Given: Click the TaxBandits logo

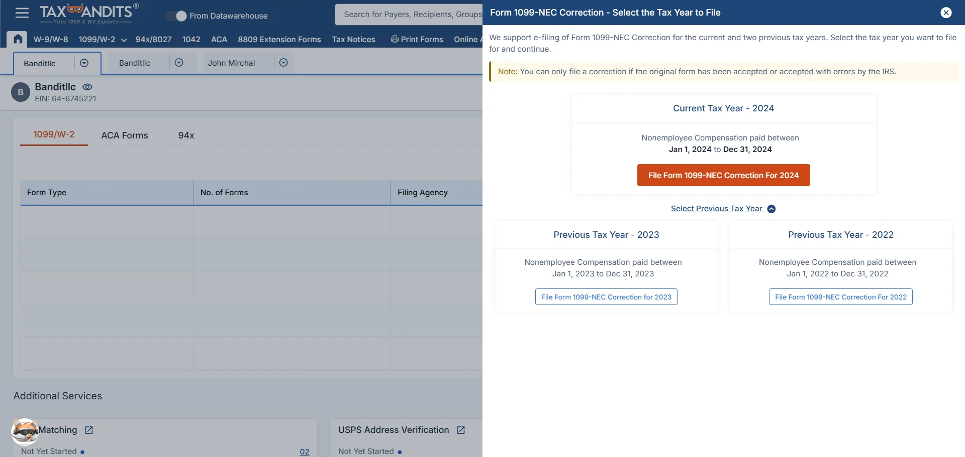Looking at the screenshot, I should [x=89, y=14].
